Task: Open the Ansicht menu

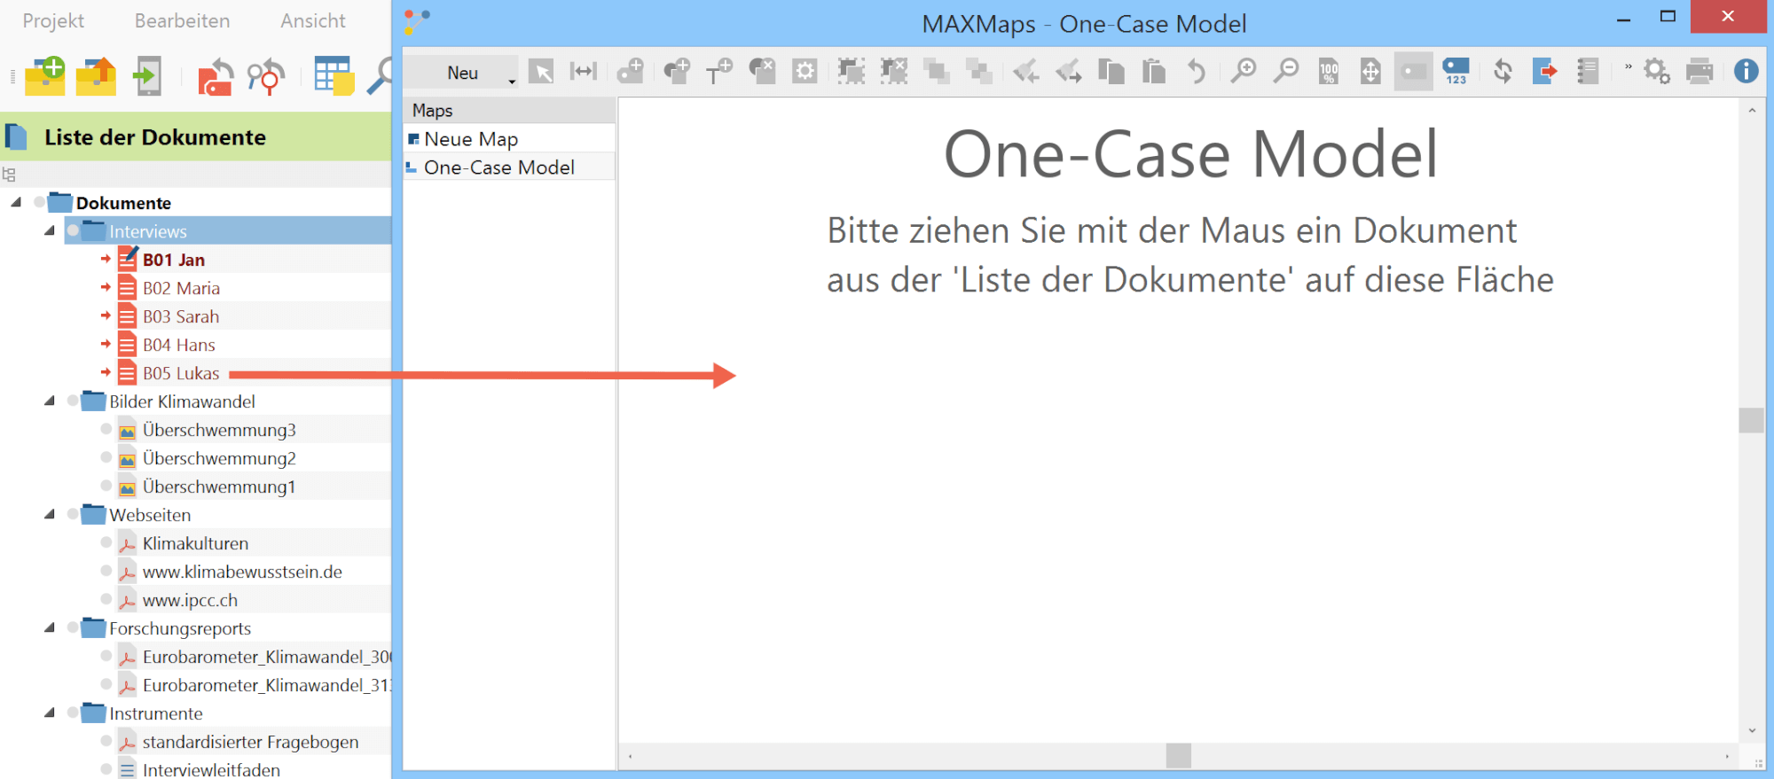Action: [x=313, y=20]
